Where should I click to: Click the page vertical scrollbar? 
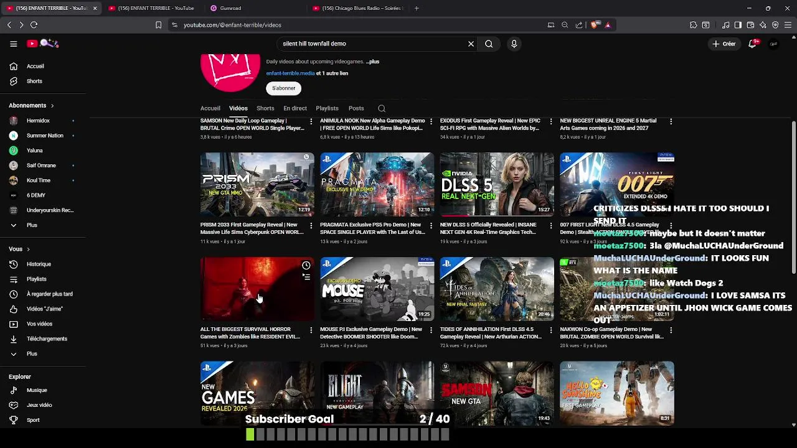[x=793, y=197]
